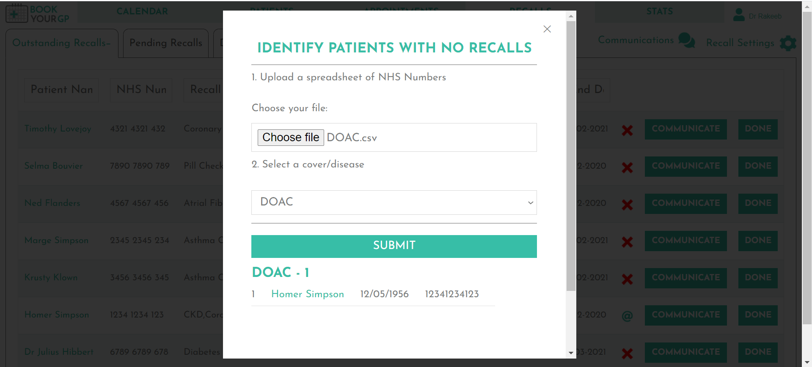The height and width of the screenshot is (367, 812).
Task: Close the Identify Patients modal with X
Action: click(x=547, y=29)
